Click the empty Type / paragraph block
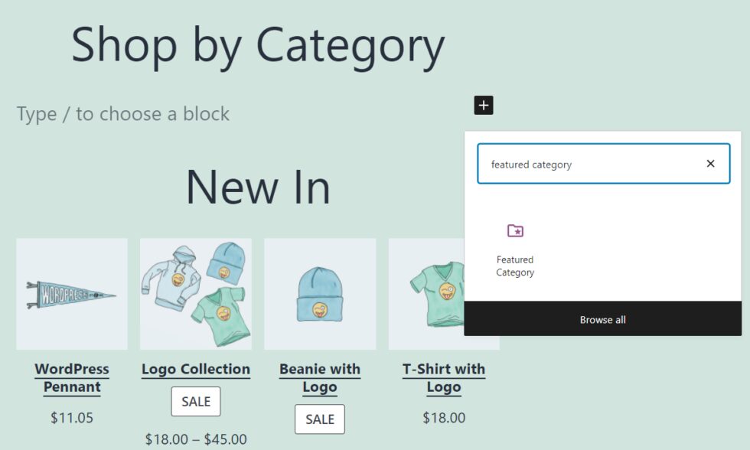The height and width of the screenshot is (450, 750). (123, 114)
